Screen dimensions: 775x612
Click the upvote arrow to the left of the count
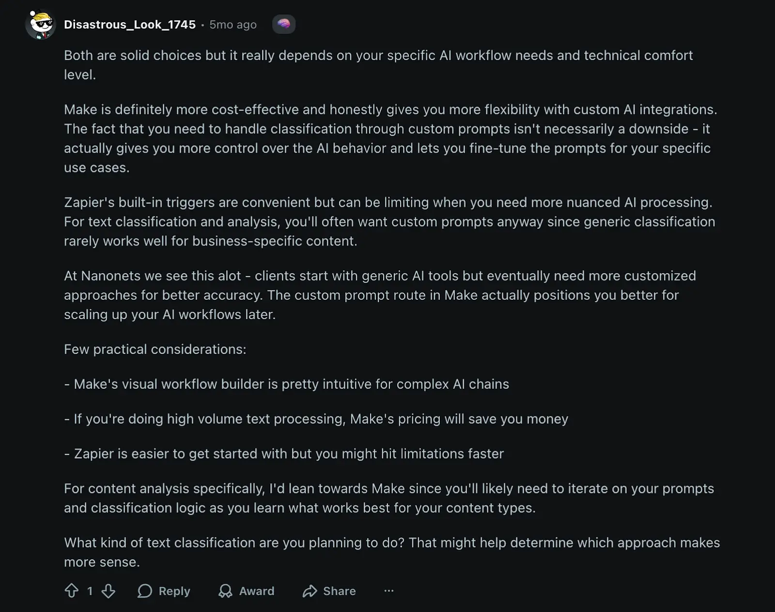point(73,591)
